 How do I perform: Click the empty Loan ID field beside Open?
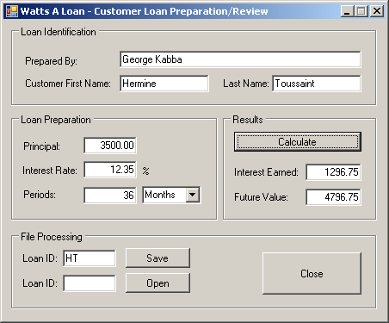point(90,283)
